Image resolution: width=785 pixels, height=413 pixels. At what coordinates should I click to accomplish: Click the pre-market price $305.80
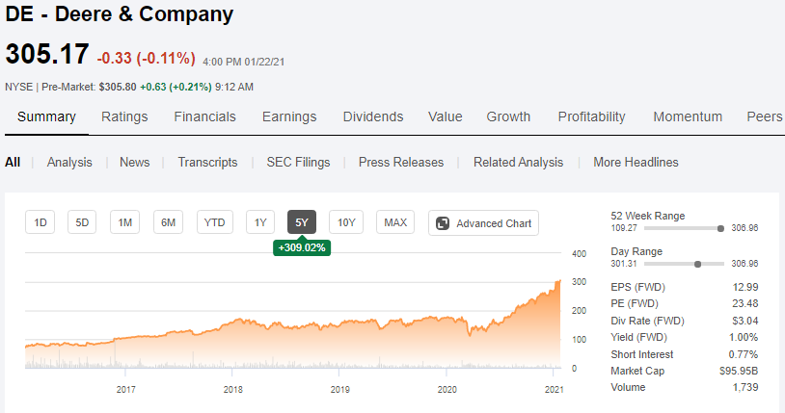(x=118, y=87)
